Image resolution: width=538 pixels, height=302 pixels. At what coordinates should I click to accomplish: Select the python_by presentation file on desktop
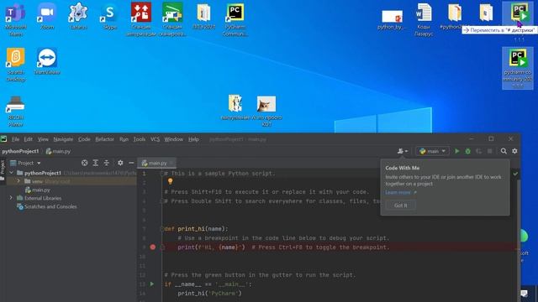[392, 19]
